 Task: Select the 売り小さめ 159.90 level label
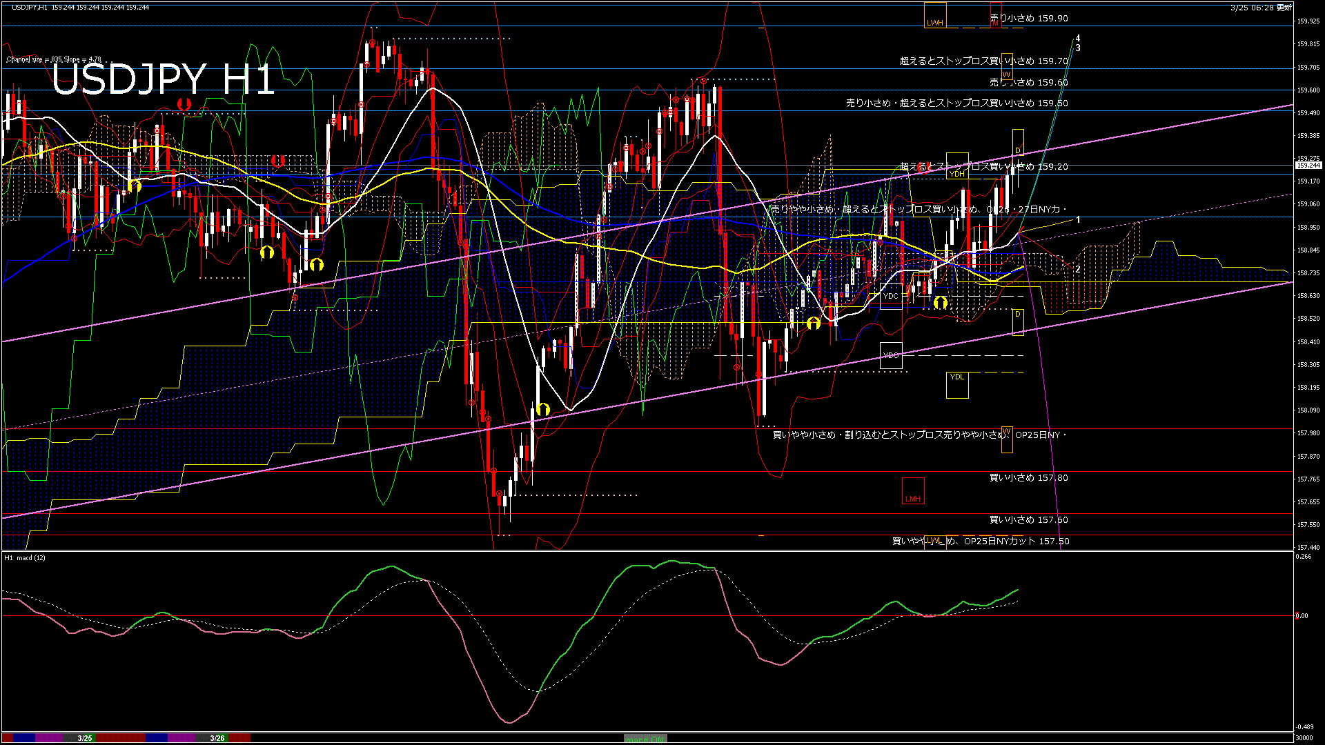tap(1029, 19)
